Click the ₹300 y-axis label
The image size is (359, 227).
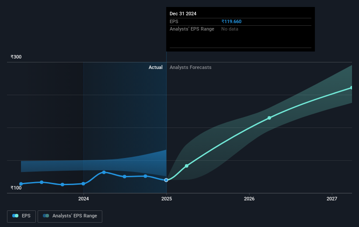16,57
